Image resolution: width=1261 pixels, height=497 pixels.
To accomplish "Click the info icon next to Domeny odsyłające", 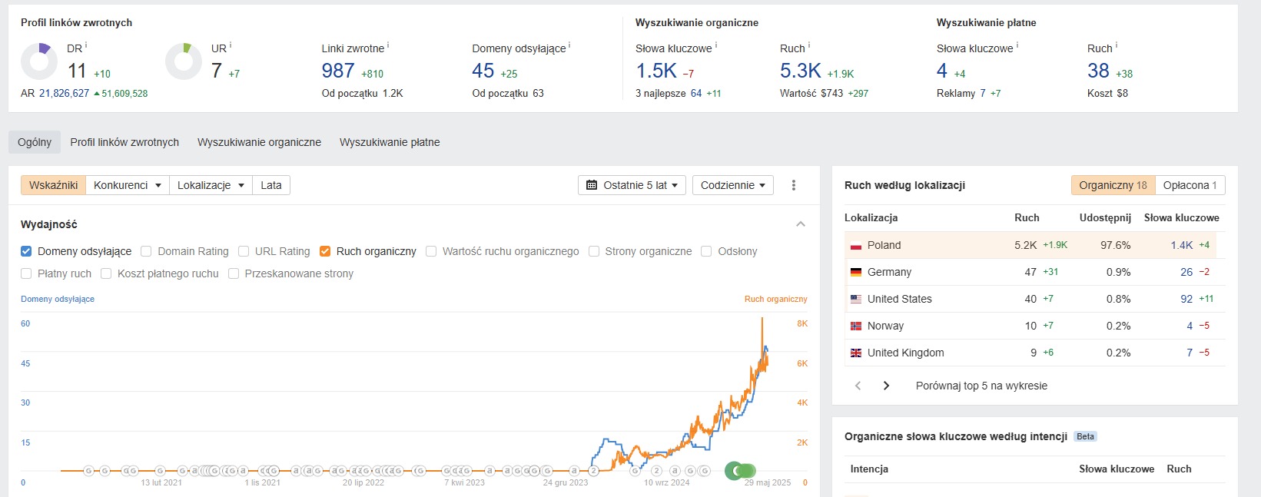I will click(569, 45).
